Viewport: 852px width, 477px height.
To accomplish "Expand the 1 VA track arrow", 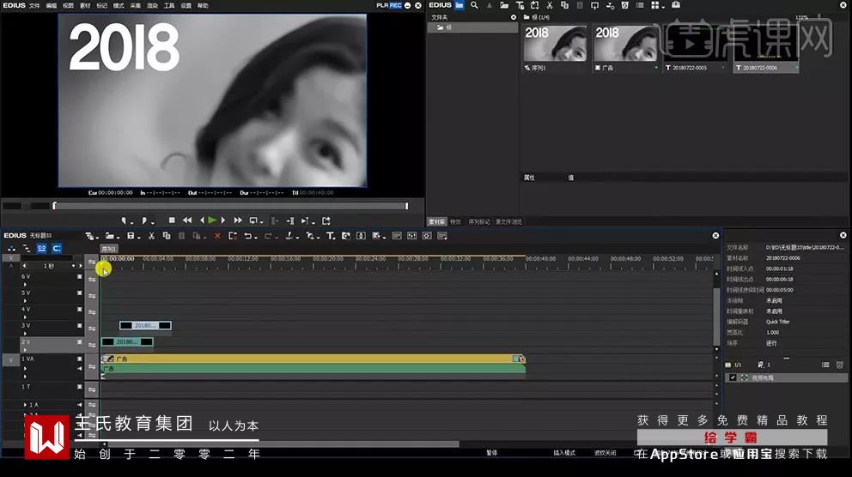I will tap(25, 368).
